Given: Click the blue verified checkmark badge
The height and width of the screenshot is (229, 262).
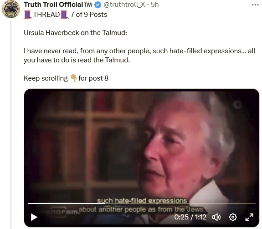Looking at the screenshot, I should [x=98, y=5].
